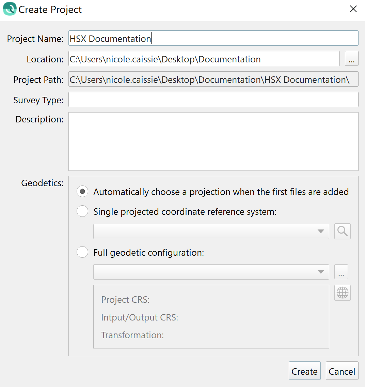Click the Create button
The width and height of the screenshot is (365, 387).
coord(304,371)
